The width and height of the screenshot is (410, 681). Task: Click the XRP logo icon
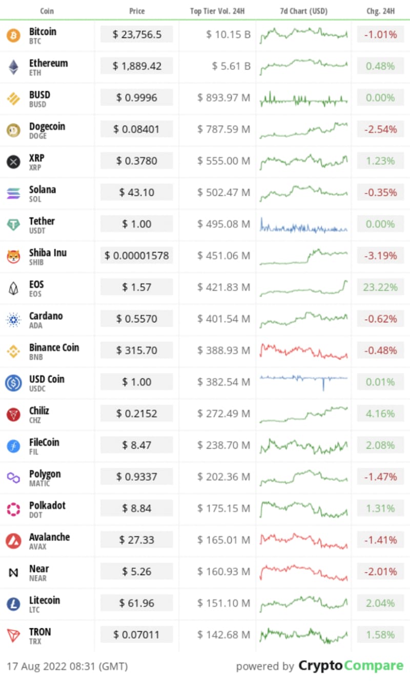[13, 162]
